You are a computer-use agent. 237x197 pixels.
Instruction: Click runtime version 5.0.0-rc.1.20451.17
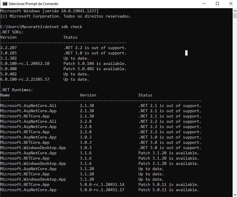coord(102,190)
